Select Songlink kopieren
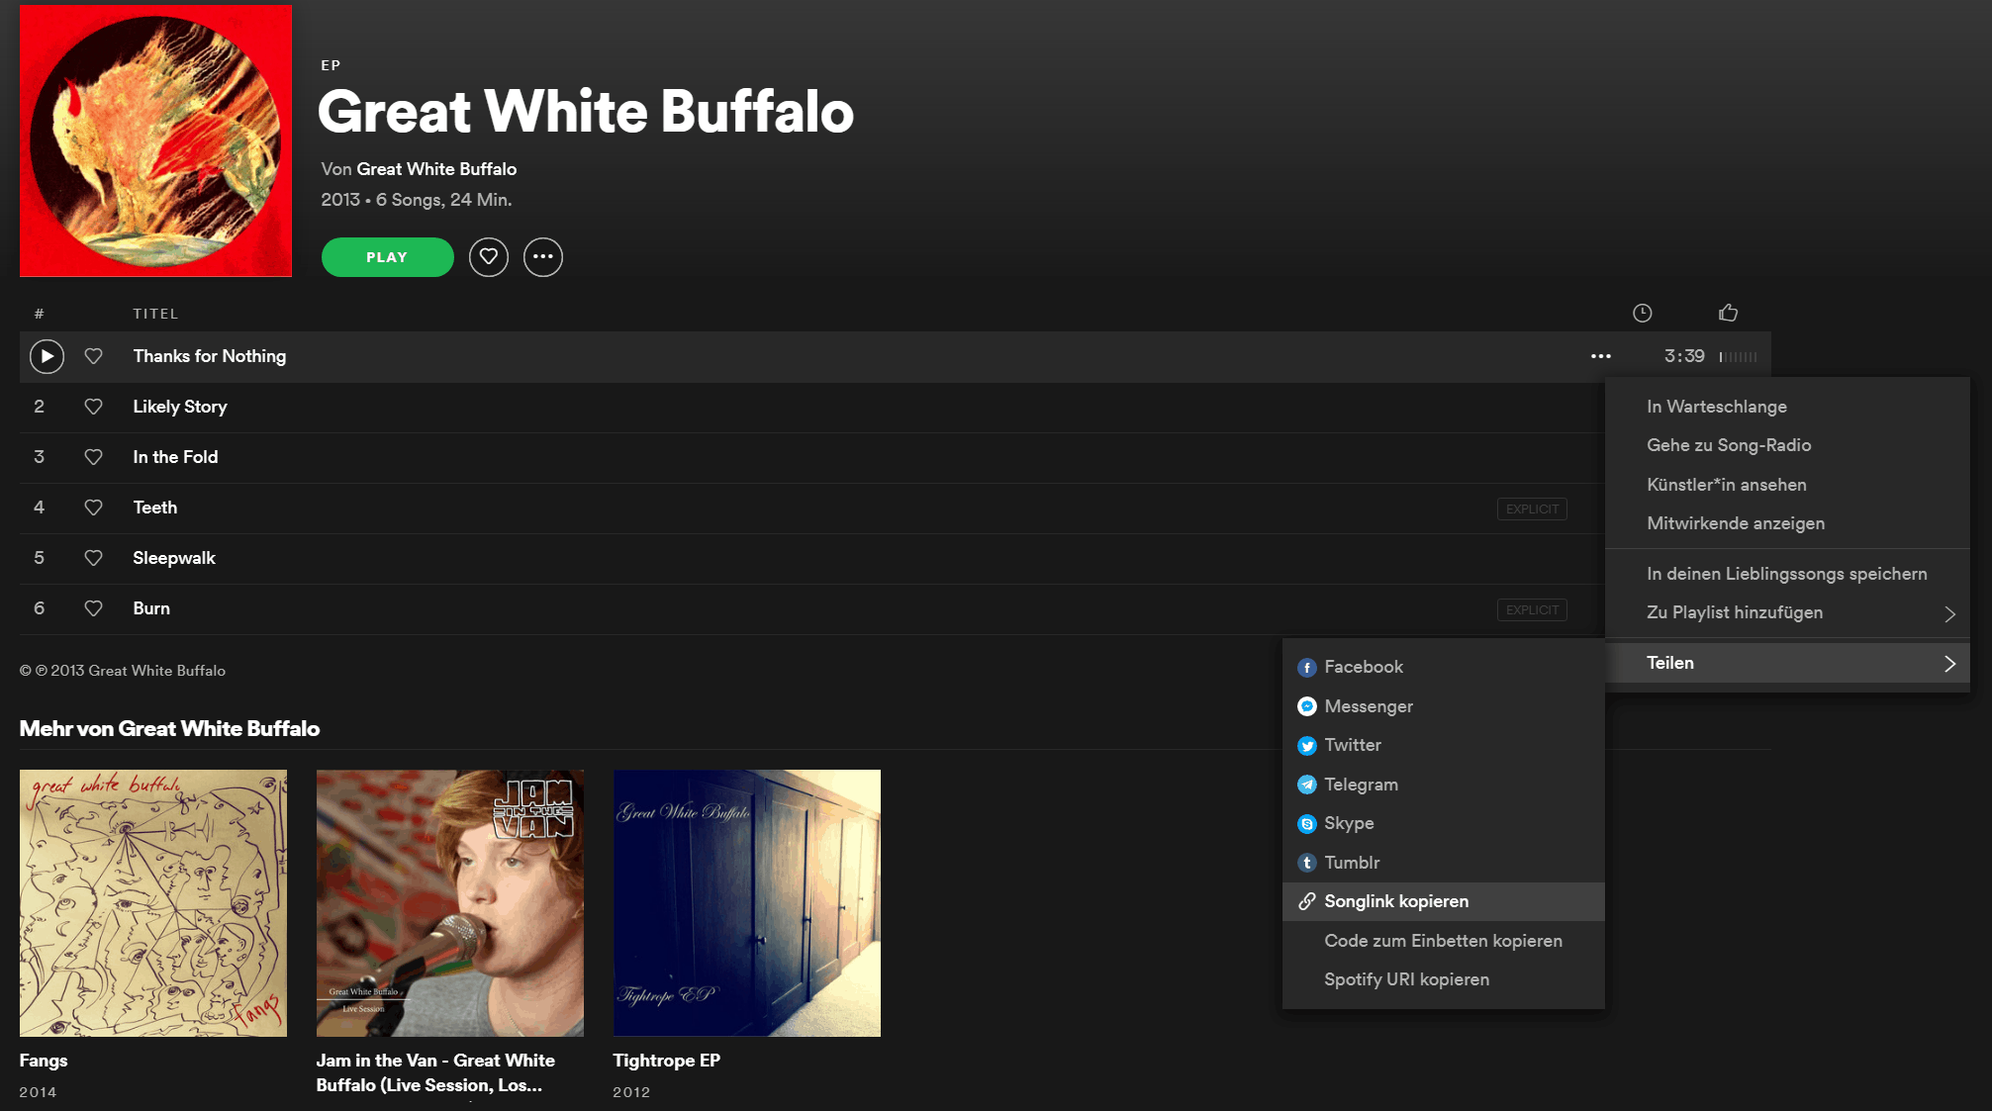The height and width of the screenshot is (1111, 1992). click(1444, 901)
